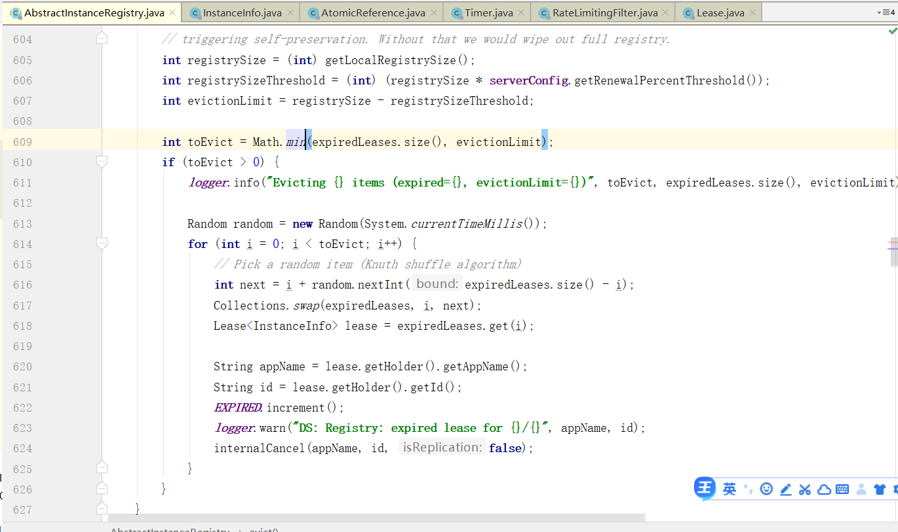The height and width of the screenshot is (532, 898).
Task: Click the horizontal scrollbar below the editor
Action: pyautogui.click(x=376, y=518)
